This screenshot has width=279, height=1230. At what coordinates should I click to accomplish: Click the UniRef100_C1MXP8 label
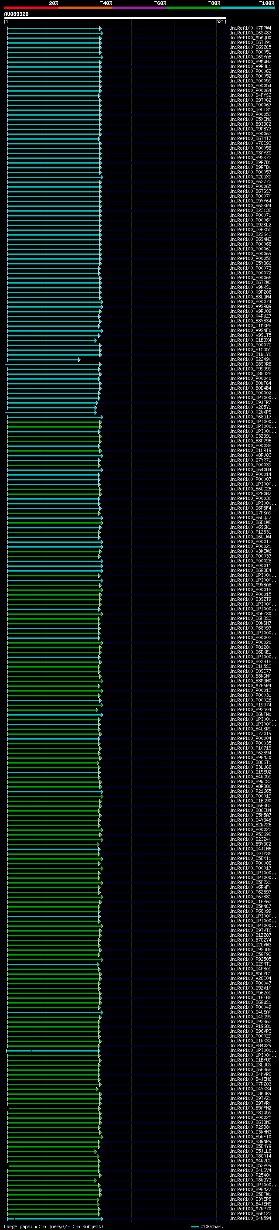click(250, 325)
